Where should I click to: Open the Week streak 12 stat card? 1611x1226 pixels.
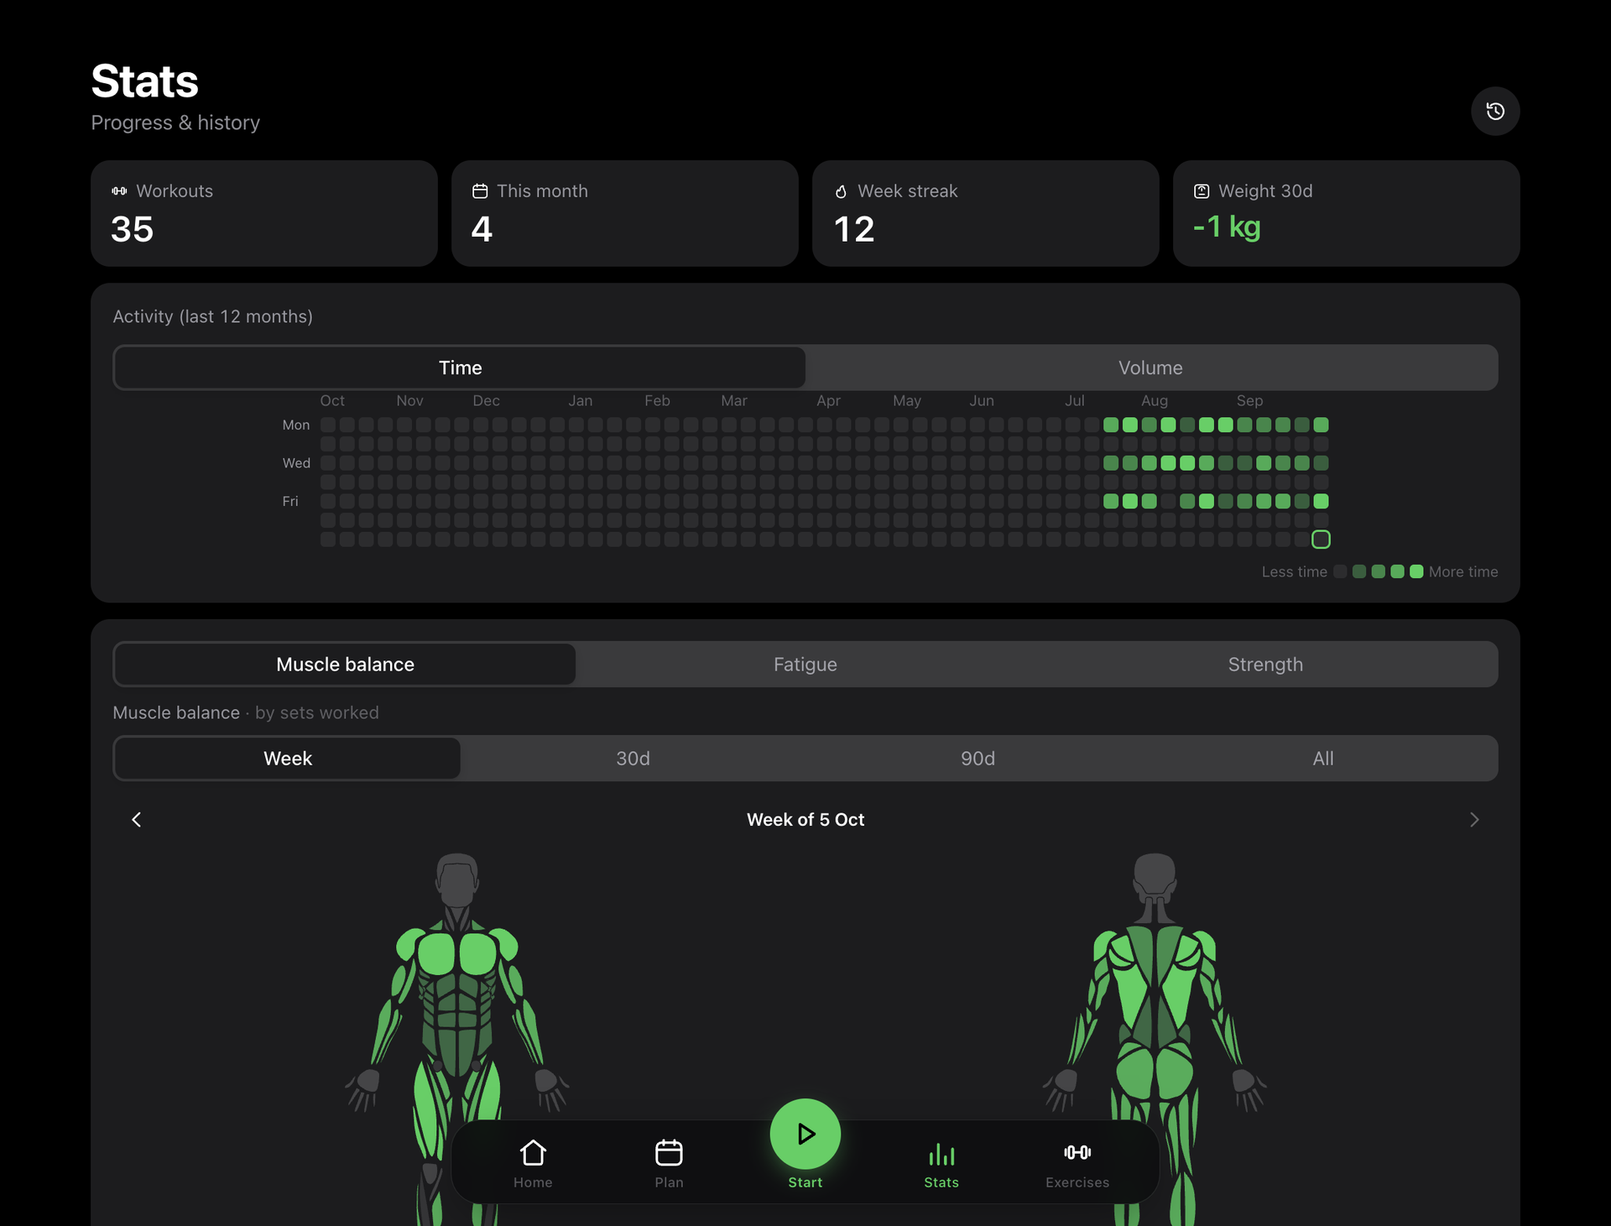coord(986,213)
